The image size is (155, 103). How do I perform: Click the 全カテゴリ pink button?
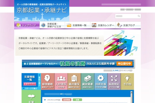pyautogui.click(x=30, y=84)
